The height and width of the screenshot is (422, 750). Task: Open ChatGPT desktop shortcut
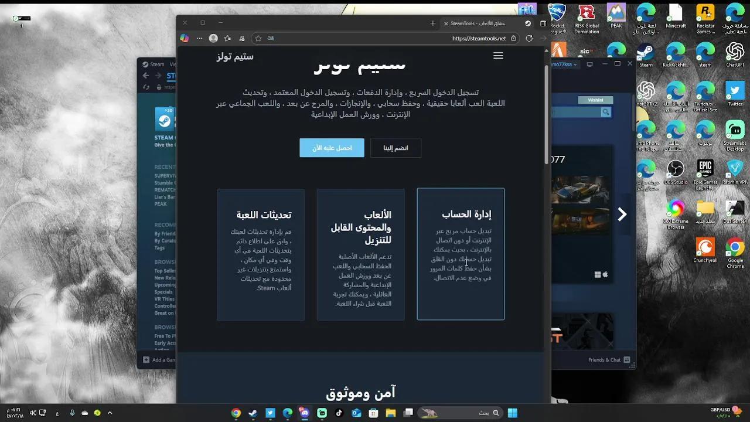(735, 55)
